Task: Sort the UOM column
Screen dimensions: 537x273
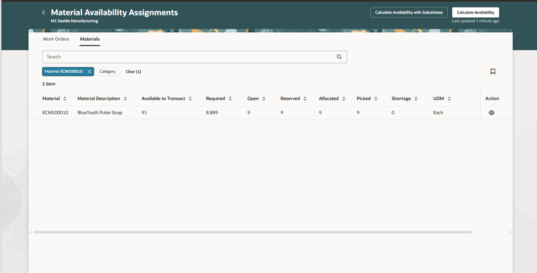Action: tap(448, 98)
